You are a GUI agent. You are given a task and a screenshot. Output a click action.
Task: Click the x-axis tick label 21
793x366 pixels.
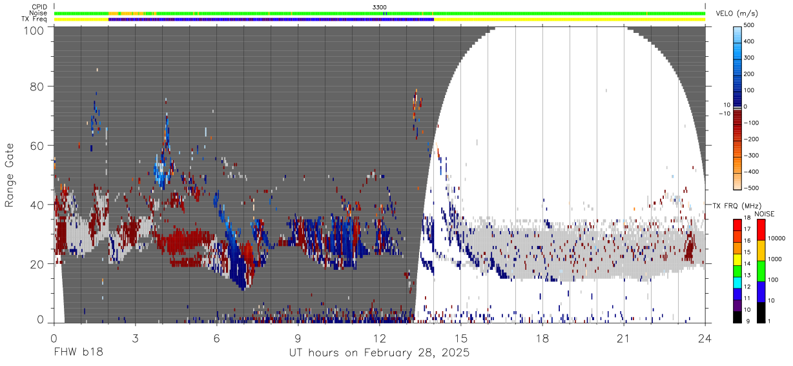[x=624, y=337]
